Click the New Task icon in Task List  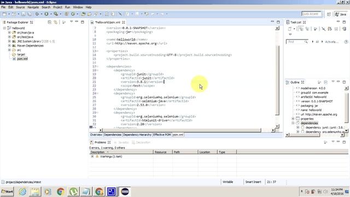click(289, 29)
